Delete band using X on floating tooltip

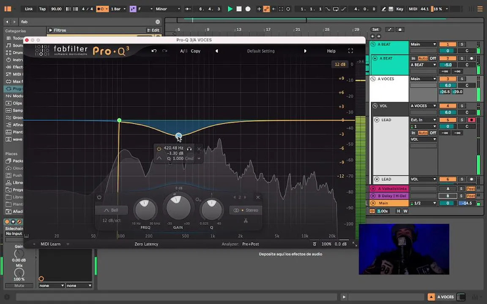pos(199,149)
